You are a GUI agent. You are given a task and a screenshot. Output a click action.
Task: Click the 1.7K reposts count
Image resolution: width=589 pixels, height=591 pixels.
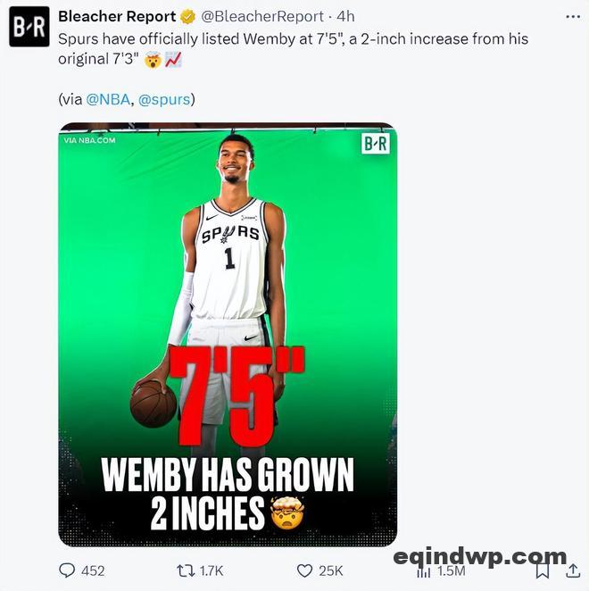pos(212,571)
